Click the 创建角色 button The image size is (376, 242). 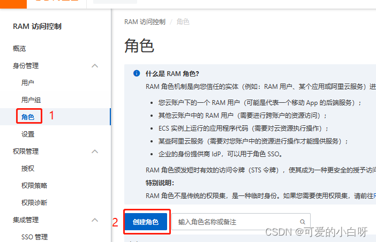pyautogui.click(x=146, y=222)
